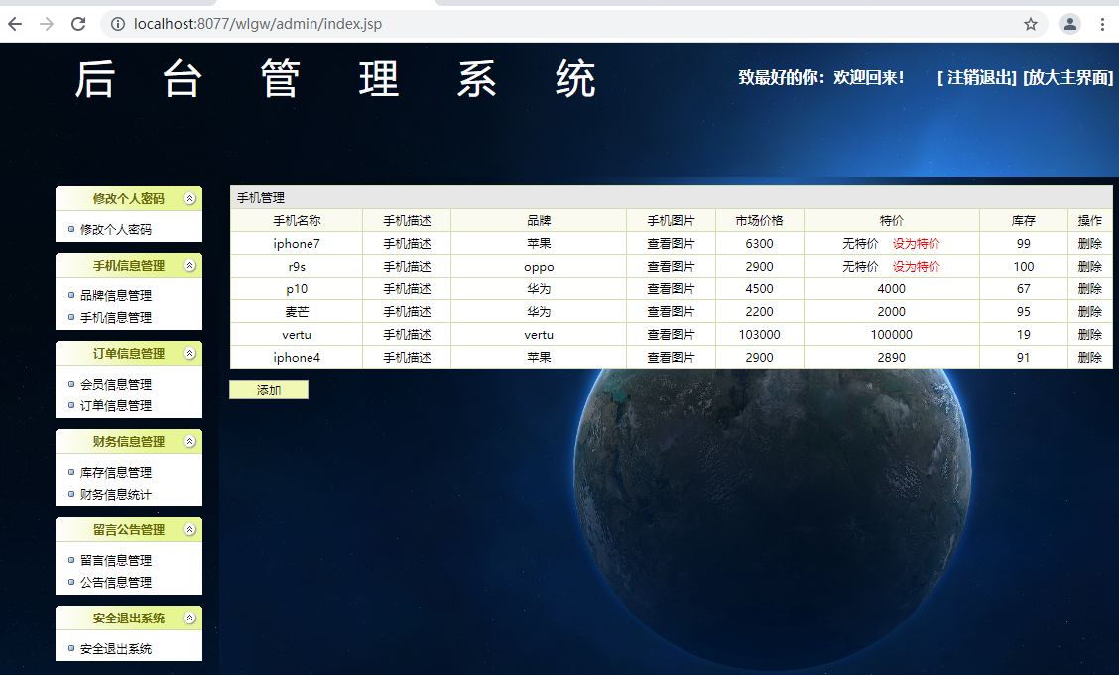Open the browser profile avatar
The image size is (1119, 675).
[x=1069, y=24]
